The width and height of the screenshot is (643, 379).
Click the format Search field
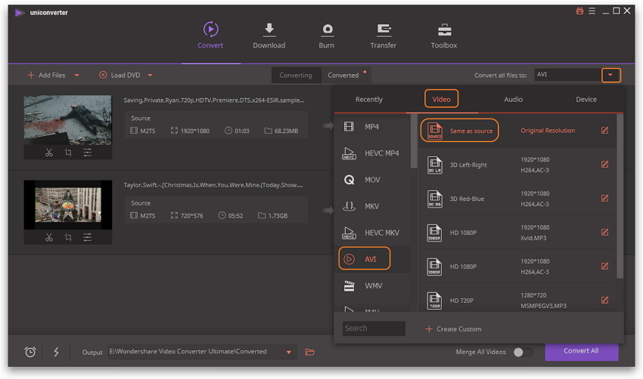pos(374,328)
